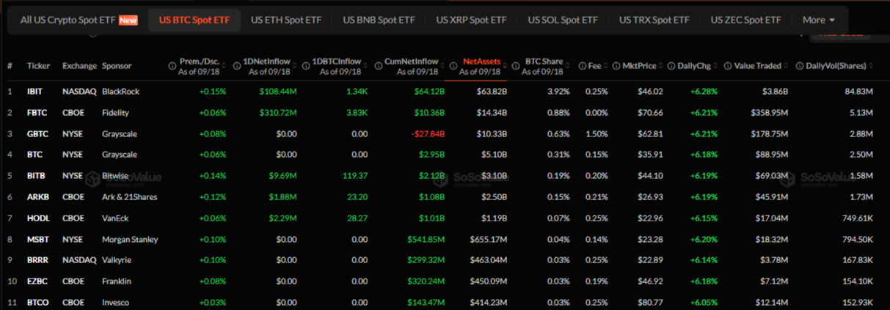Viewport: 890px width, 310px height.
Task: Sort by CumNetInflow using its sort arrows
Action: pyautogui.click(x=442, y=66)
